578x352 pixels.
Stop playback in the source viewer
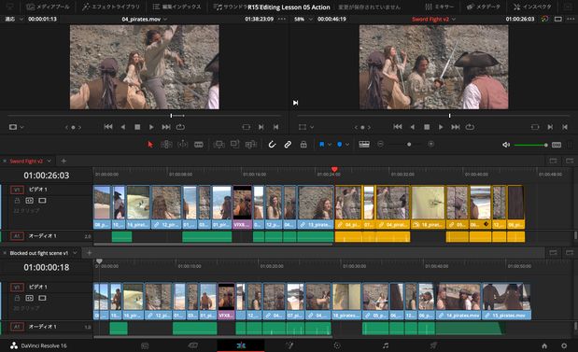(137, 127)
